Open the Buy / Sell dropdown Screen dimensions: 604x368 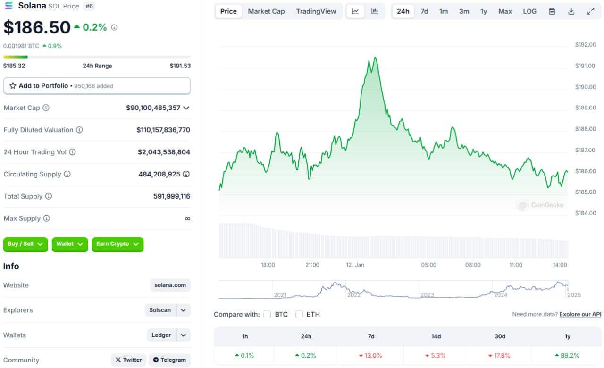25,244
